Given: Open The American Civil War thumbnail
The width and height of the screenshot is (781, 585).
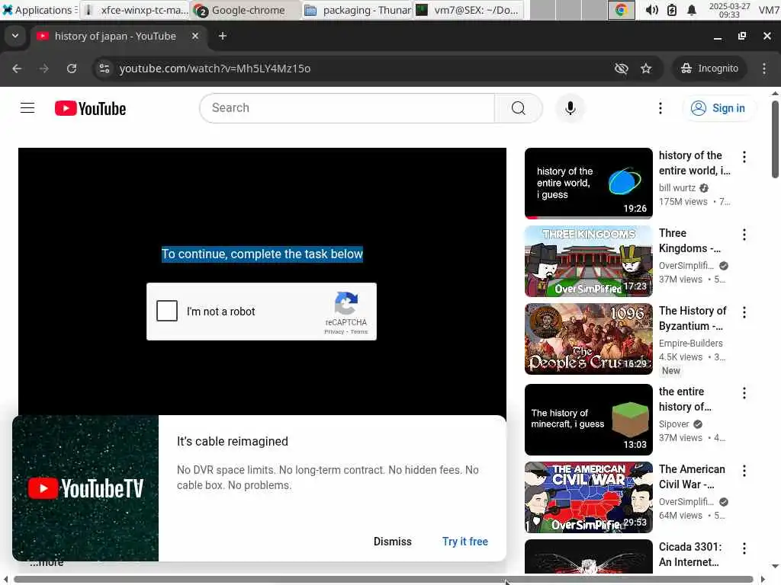Looking at the screenshot, I should pyautogui.click(x=588, y=497).
